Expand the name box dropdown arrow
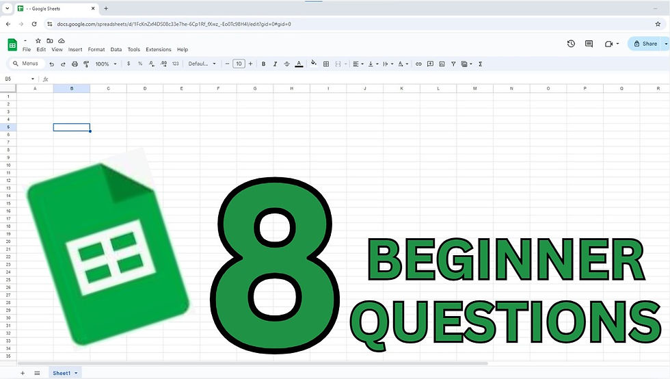 pyautogui.click(x=33, y=79)
